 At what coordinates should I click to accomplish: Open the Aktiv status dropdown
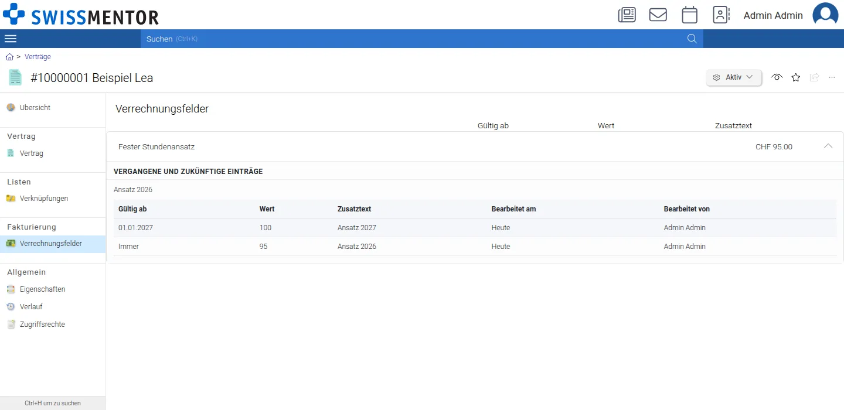pos(734,77)
